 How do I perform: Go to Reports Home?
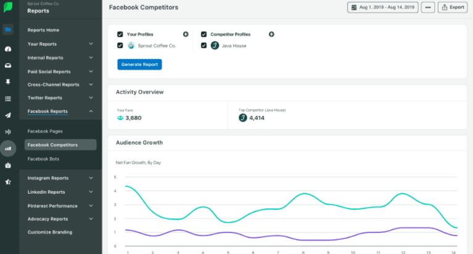point(43,30)
